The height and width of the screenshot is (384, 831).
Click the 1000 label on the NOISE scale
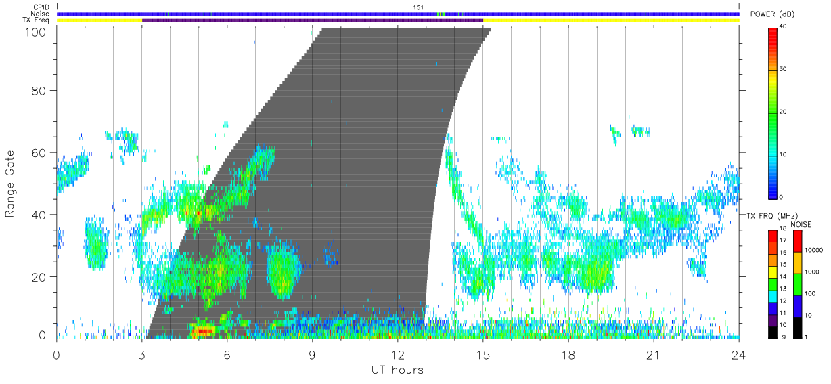tap(812, 272)
